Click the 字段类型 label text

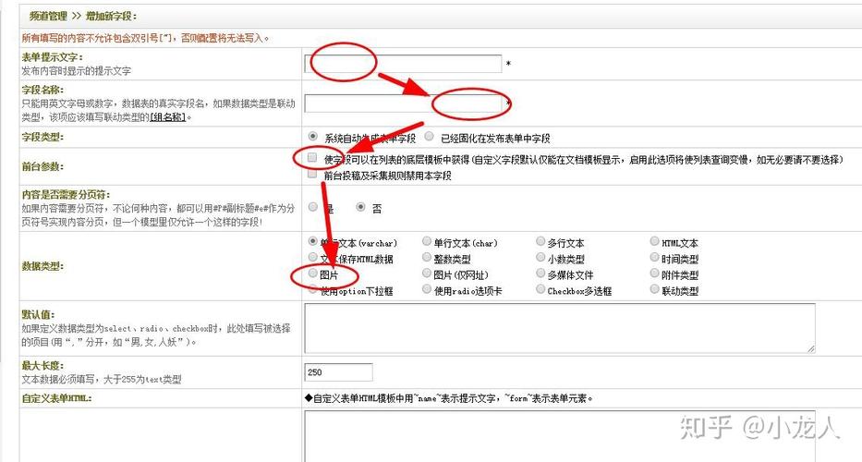(x=42, y=137)
